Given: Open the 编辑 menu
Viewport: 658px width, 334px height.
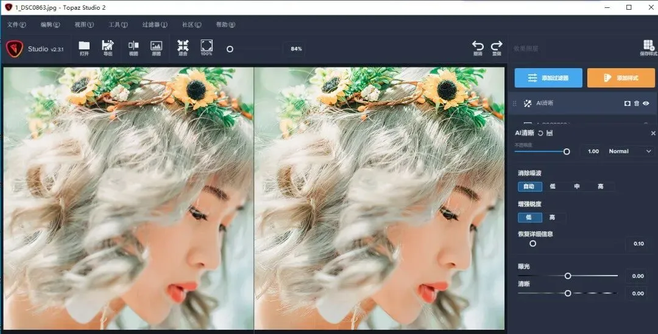Looking at the screenshot, I should 51,25.
